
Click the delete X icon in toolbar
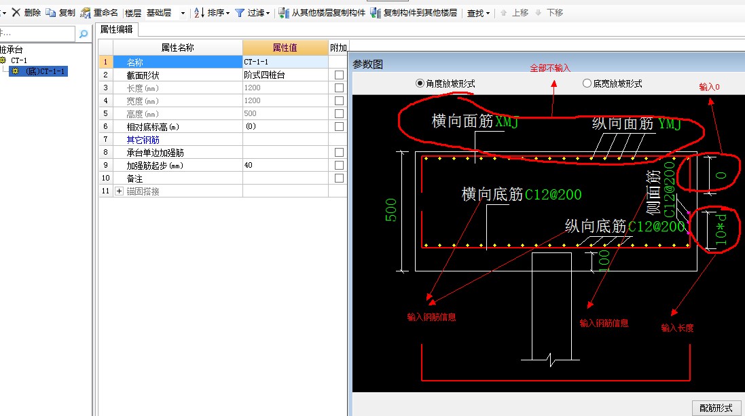point(16,12)
